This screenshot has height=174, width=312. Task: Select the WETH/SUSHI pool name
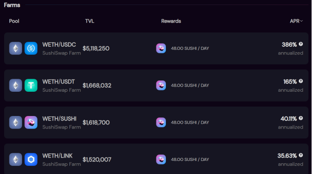(60, 119)
